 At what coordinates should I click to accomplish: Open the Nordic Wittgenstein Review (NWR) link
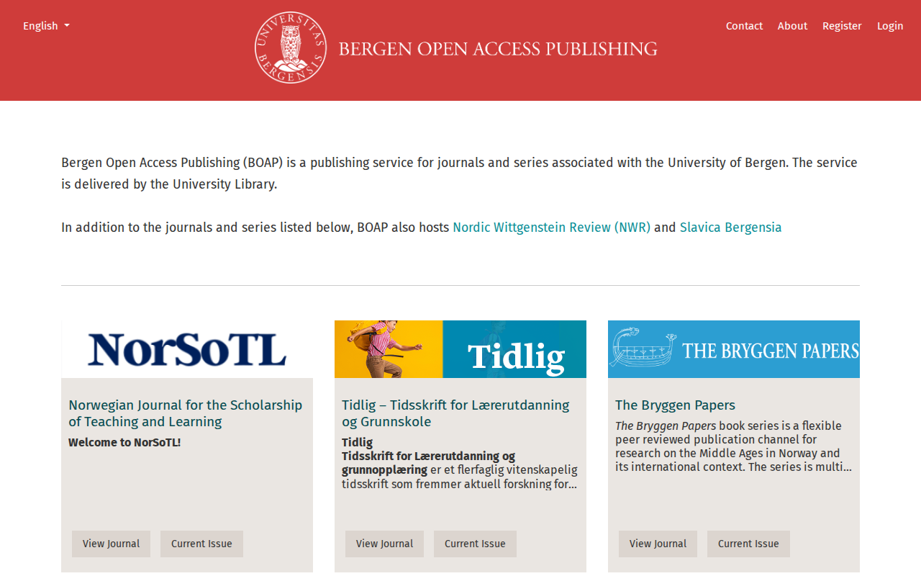pos(551,228)
